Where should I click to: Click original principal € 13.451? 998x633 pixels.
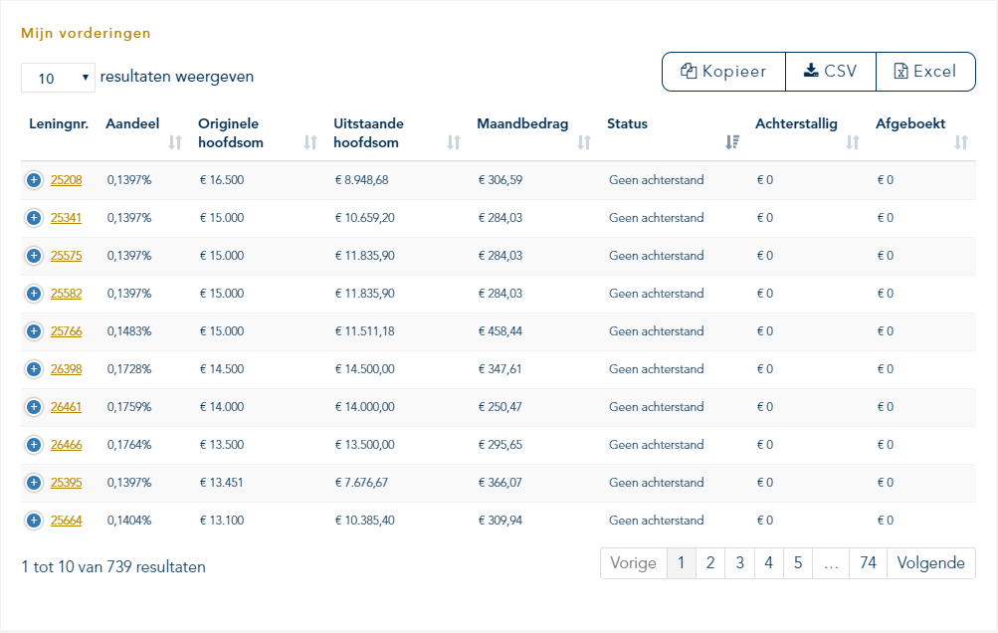coord(222,483)
